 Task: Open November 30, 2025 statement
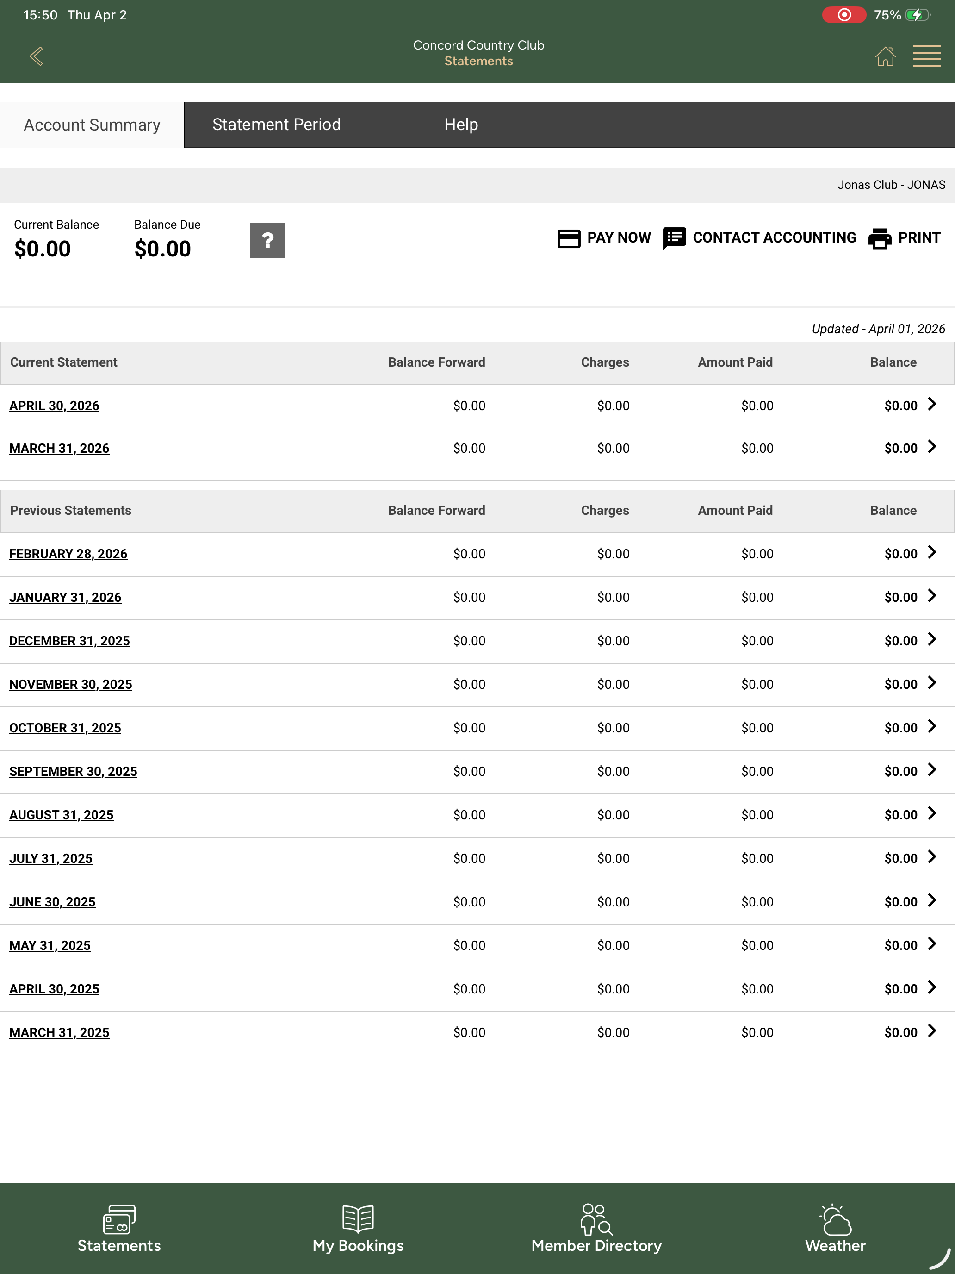click(71, 684)
